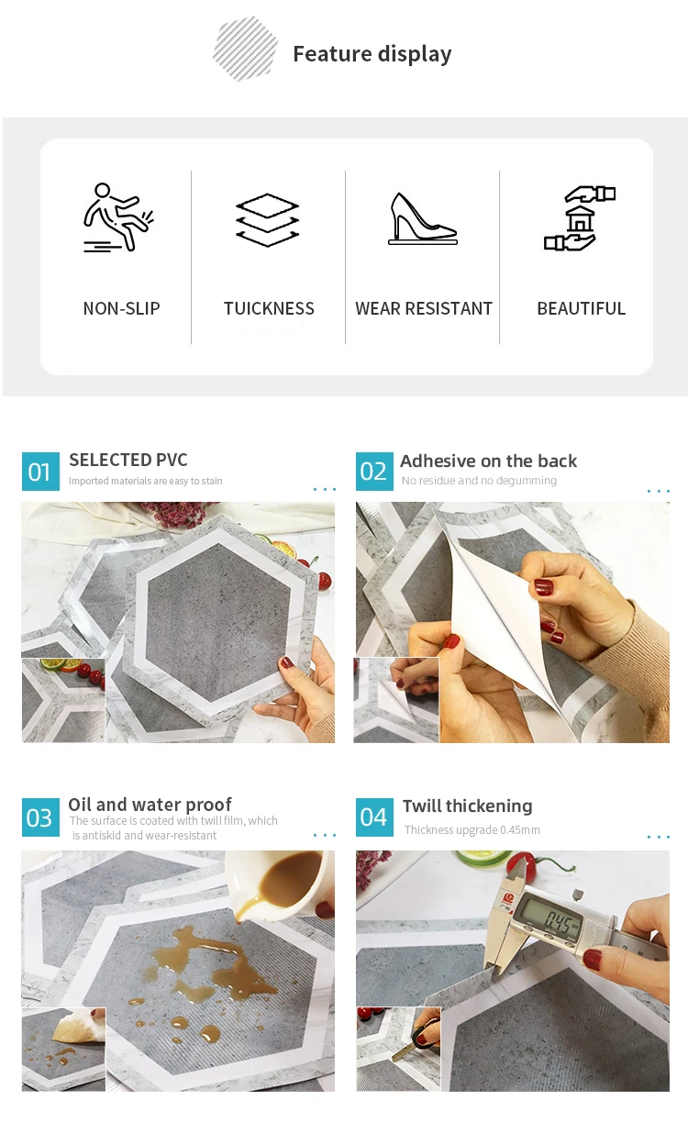Click the 03 number badge

[x=40, y=817]
